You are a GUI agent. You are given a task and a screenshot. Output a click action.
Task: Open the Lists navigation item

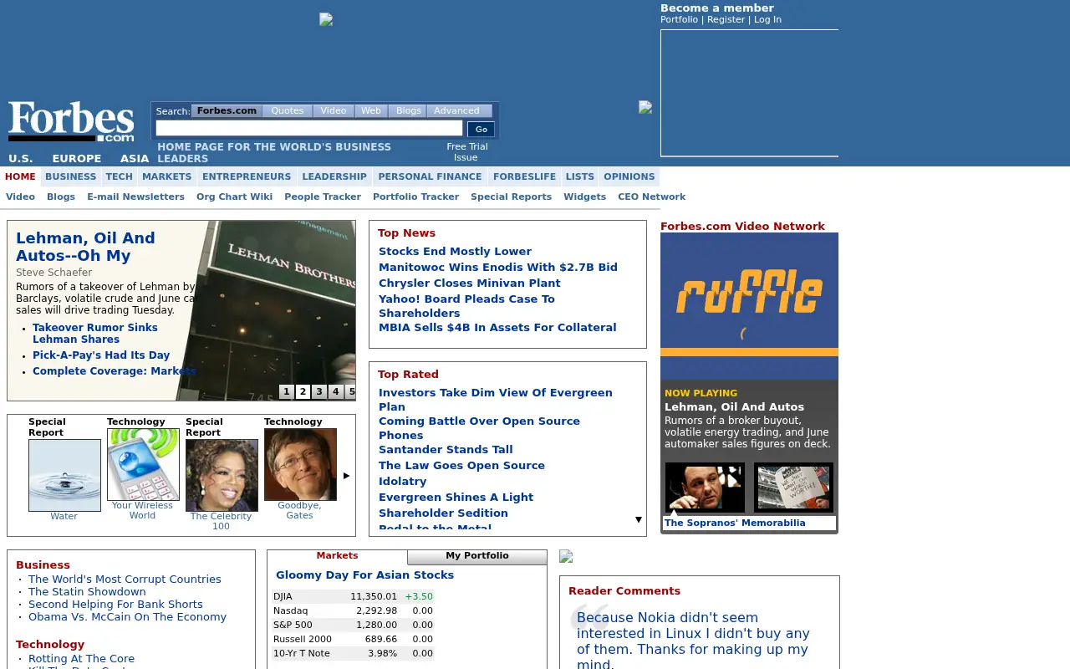point(580,176)
